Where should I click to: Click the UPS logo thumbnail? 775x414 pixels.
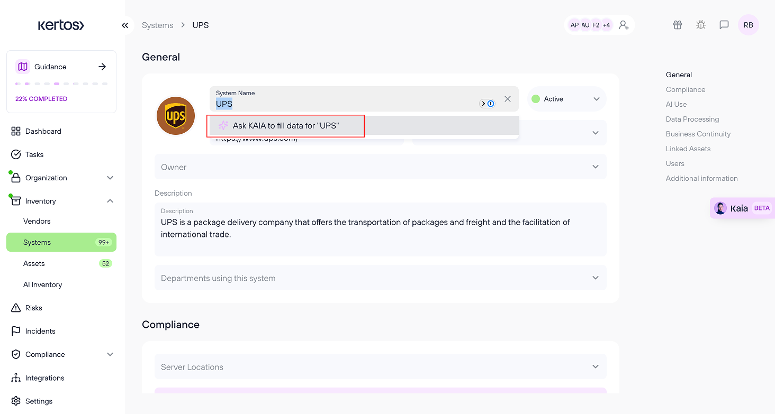[x=176, y=116]
